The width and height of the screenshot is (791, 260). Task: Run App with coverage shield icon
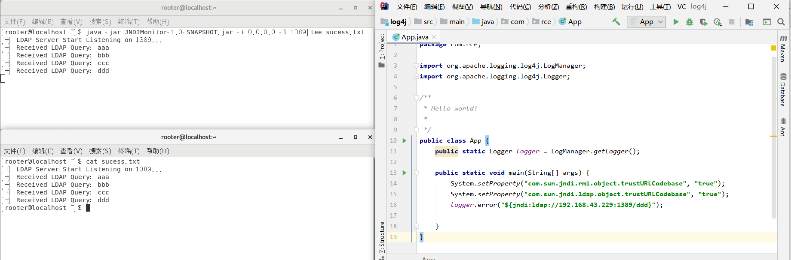click(704, 22)
